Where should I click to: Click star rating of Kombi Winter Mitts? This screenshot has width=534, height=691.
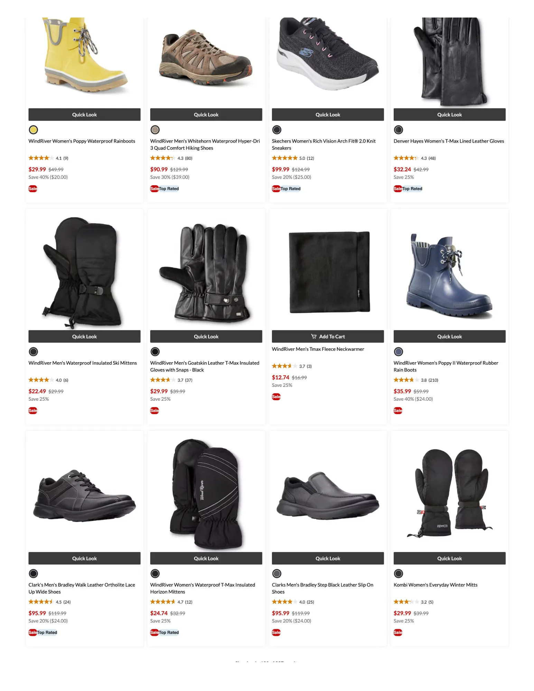(406, 602)
